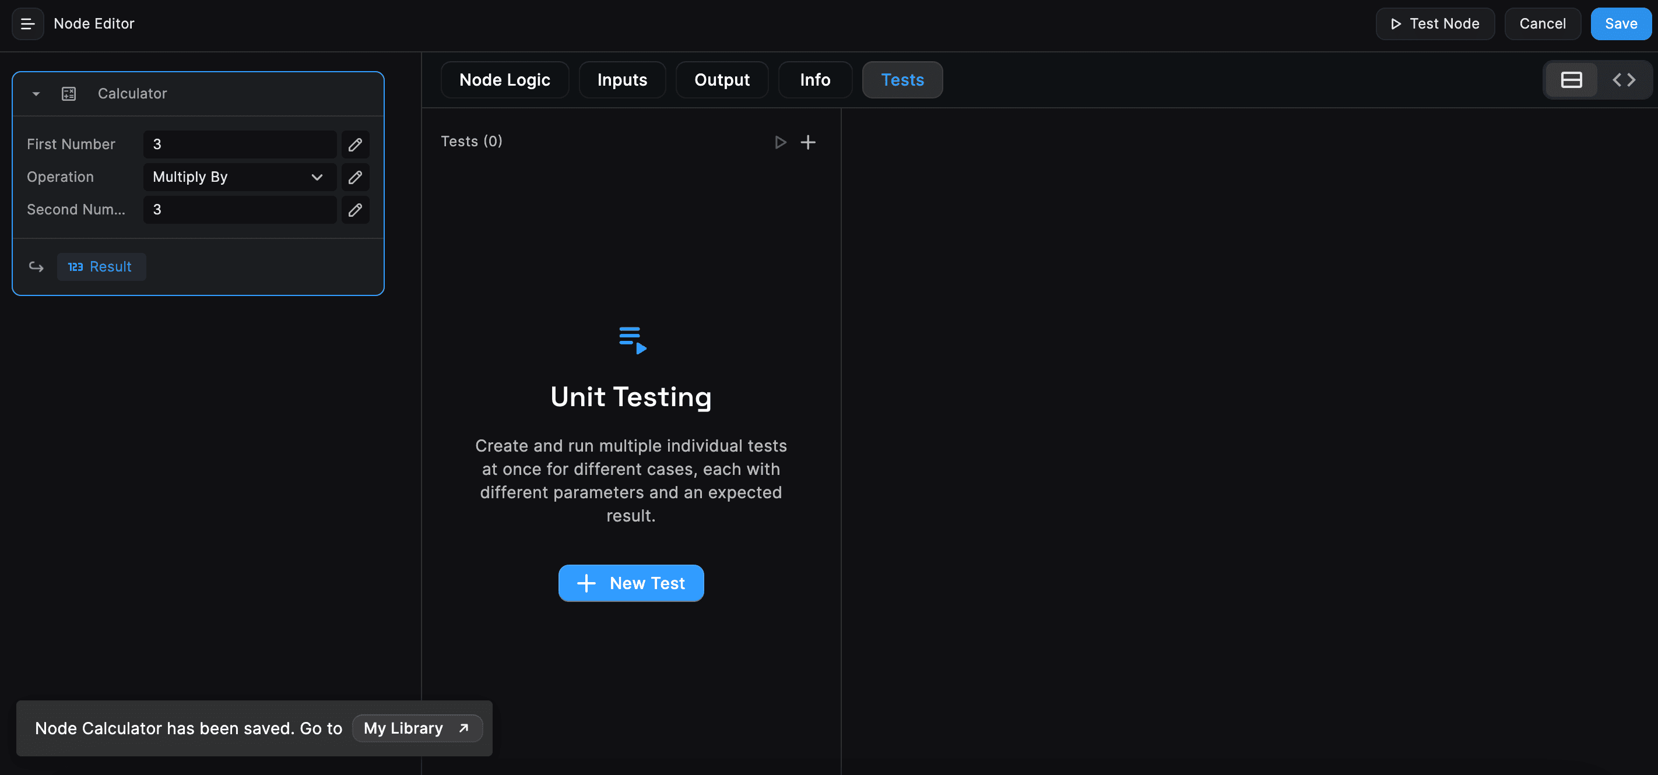Click the edit pencil icon for Second Number
The image size is (1658, 775).
[x=356, y=209]
